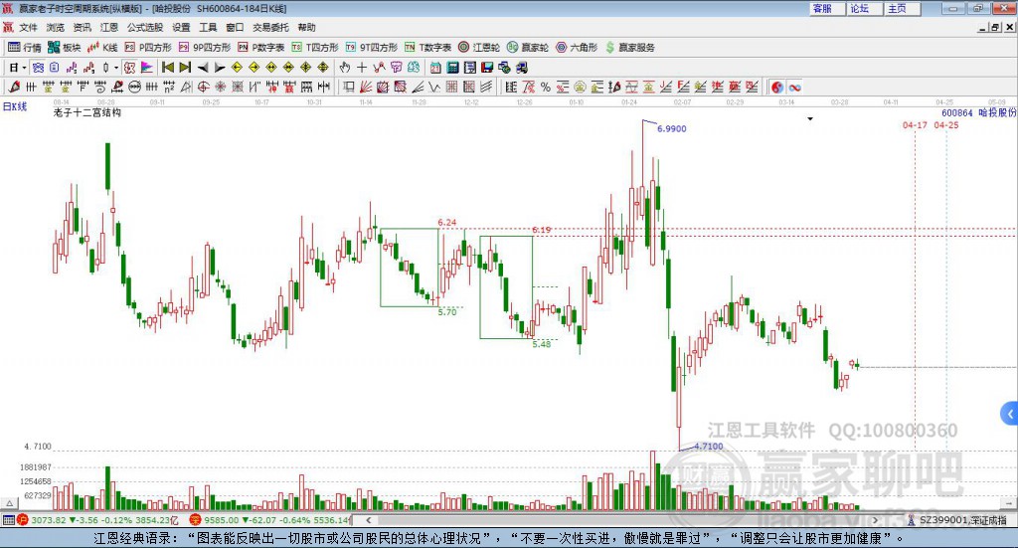This screenshot has height=548, width=1018.
Task: Select the compass triangle tool
Action: click(x=186, y=87)
